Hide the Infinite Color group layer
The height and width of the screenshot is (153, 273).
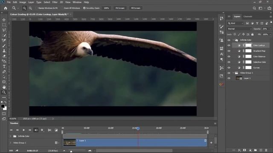(x=229, y=40)
